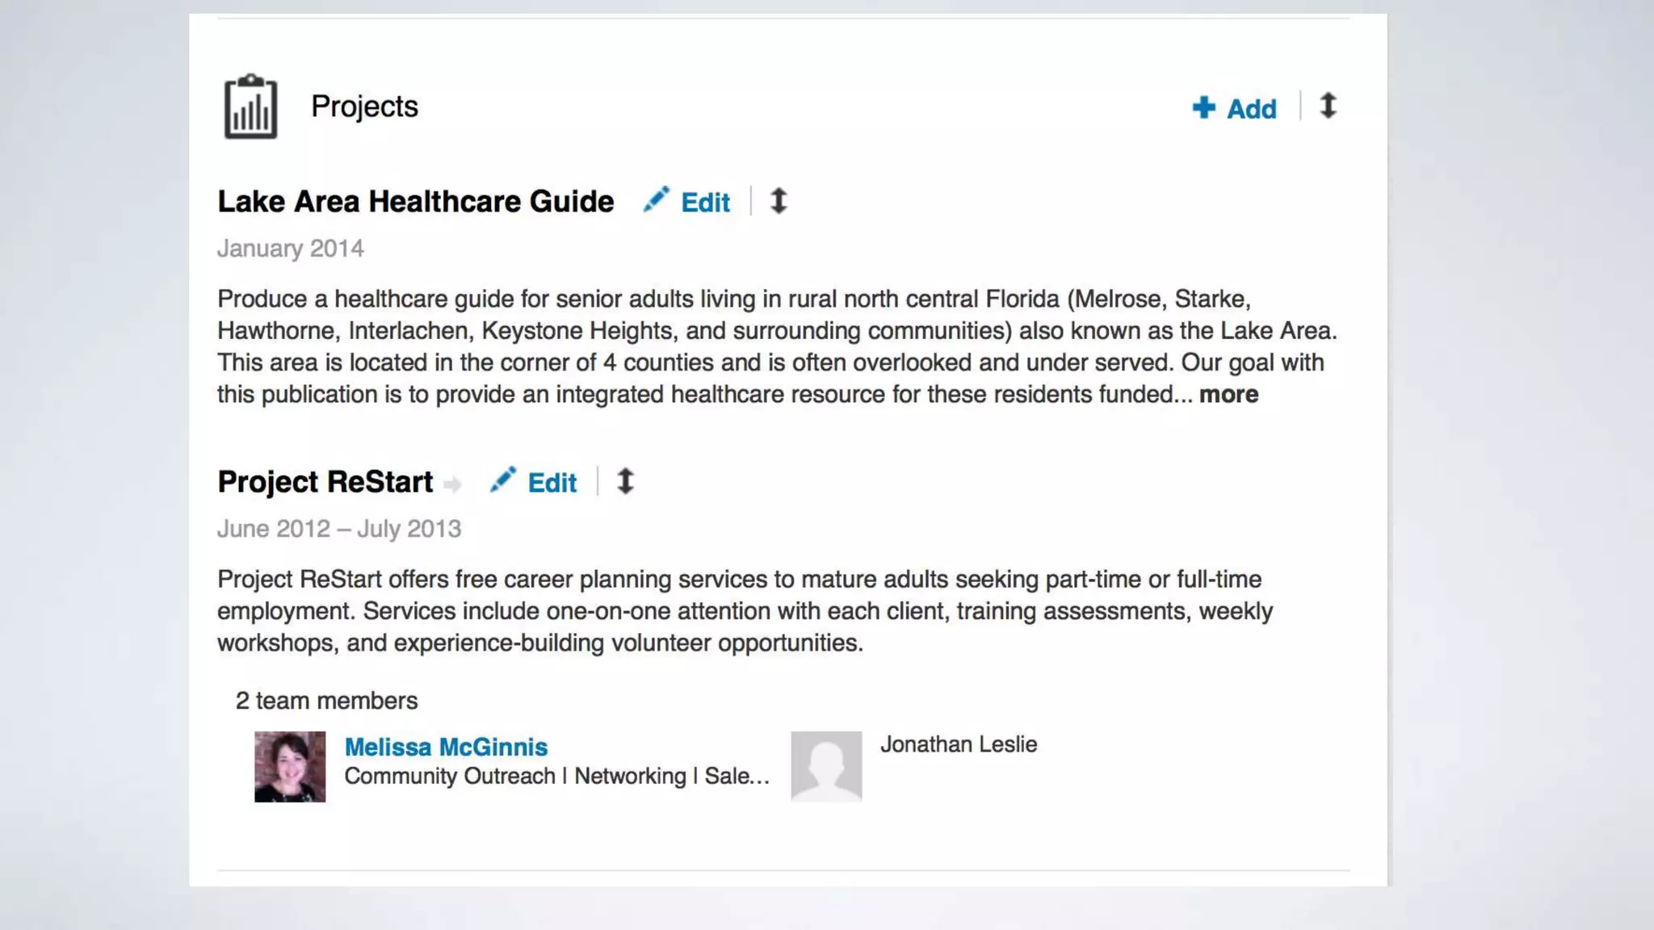This screenshot has height=930, width=1654.
Task: Click pencil icon beside Lake Area Healthcare Guide
Action: click(x=656, y=199)
